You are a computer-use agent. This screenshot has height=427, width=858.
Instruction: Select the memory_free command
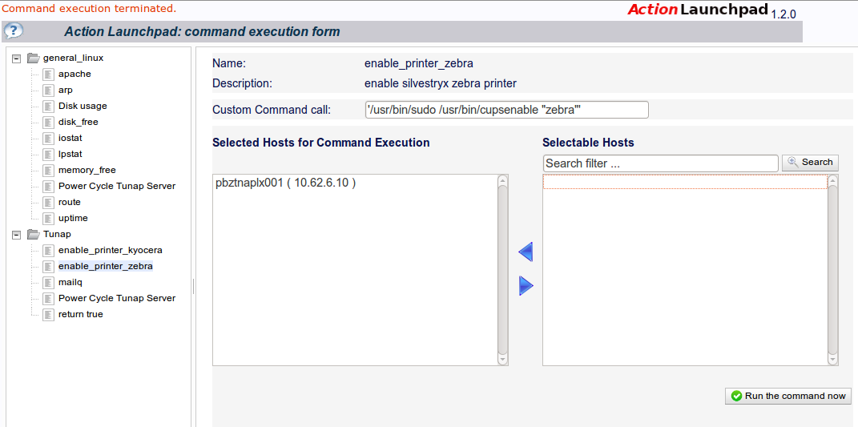87,171
